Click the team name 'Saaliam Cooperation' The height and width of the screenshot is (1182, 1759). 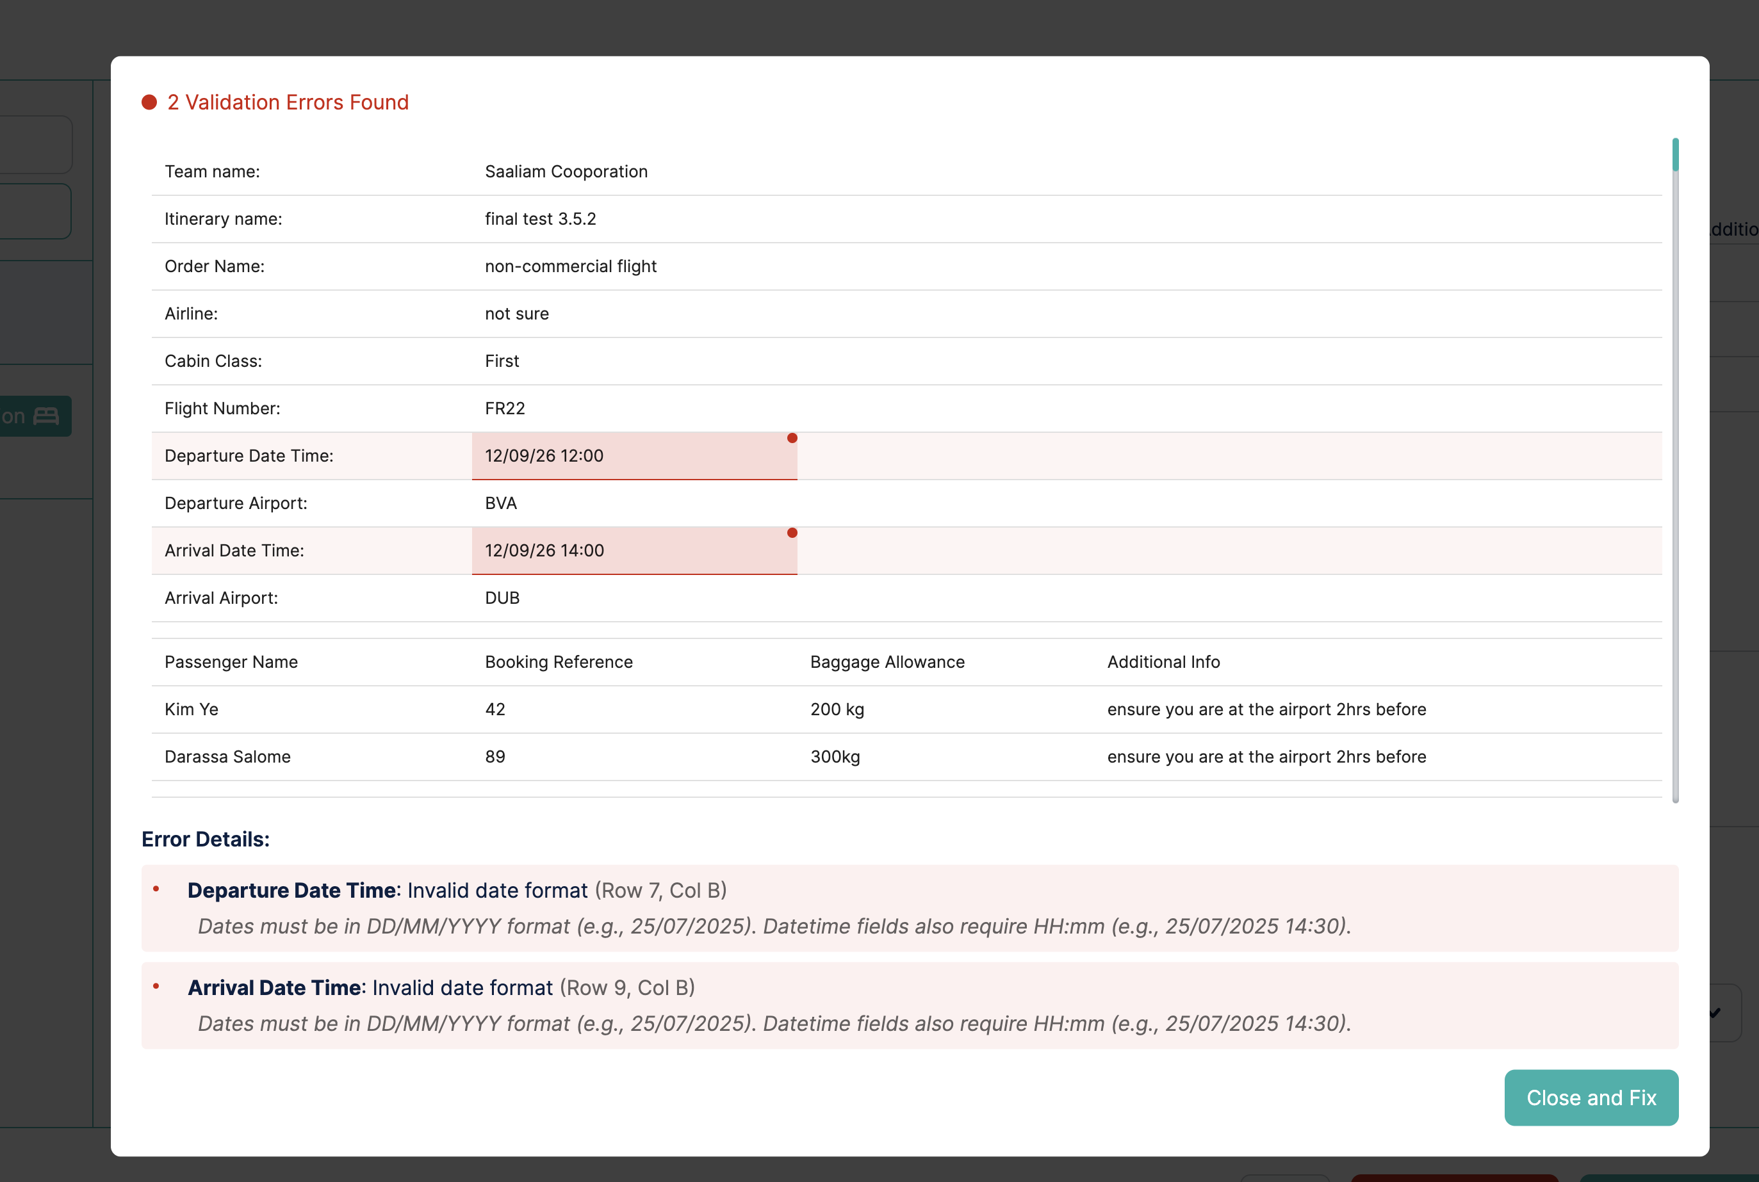pos(566,172)
